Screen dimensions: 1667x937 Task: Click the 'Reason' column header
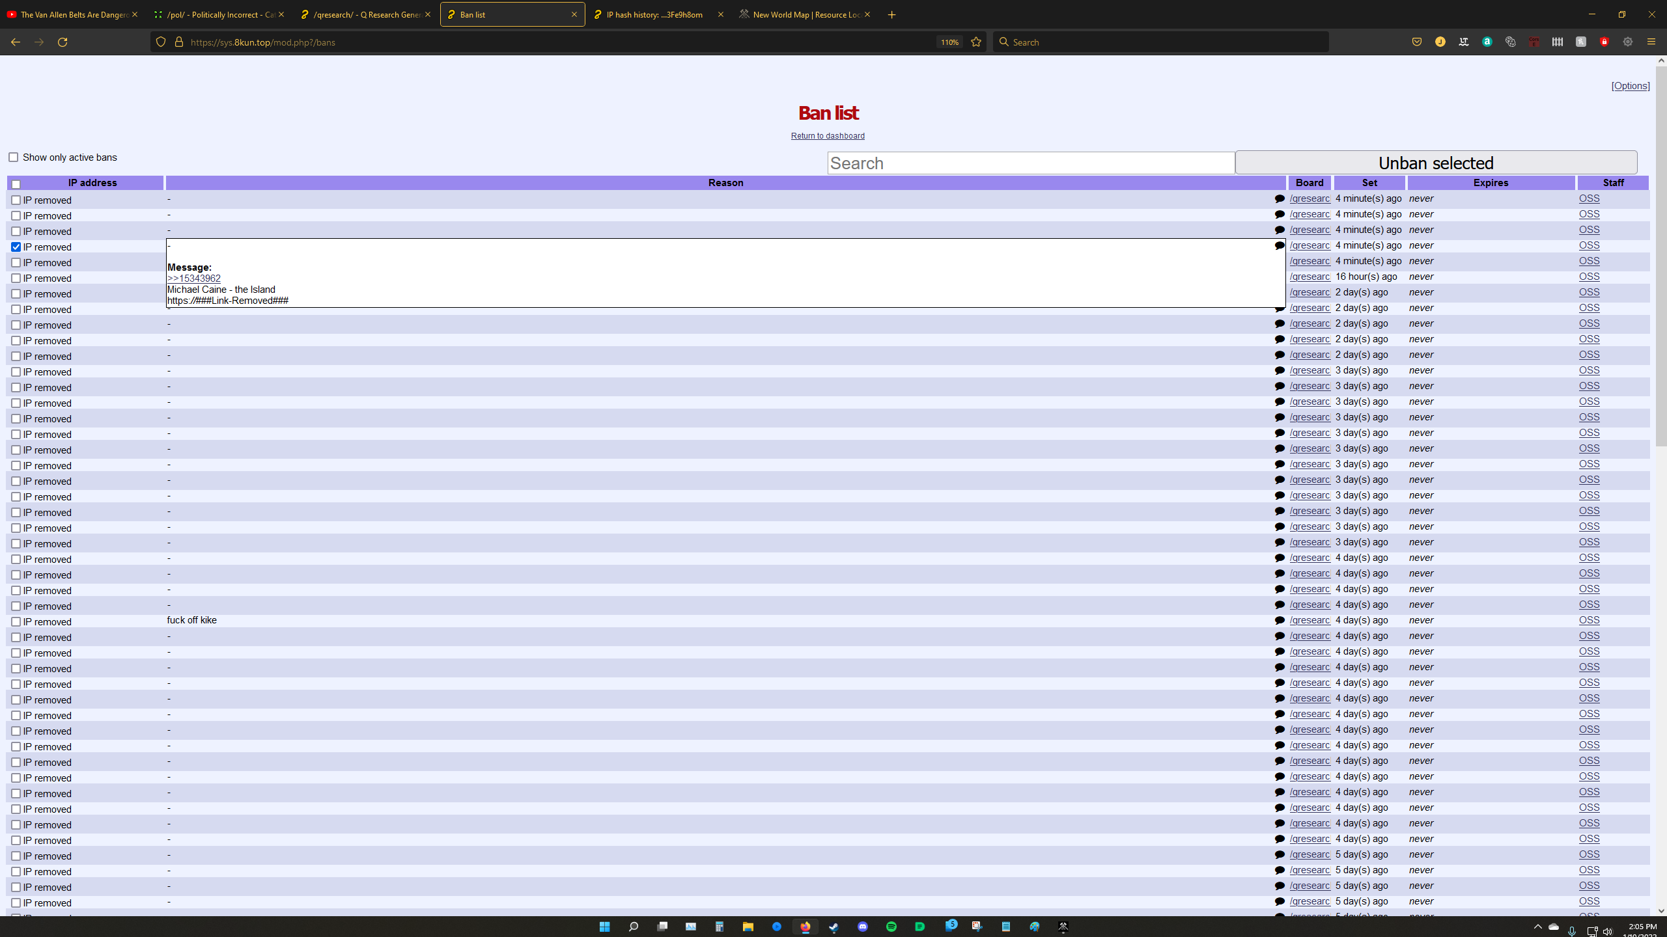[x=725, y=183]
